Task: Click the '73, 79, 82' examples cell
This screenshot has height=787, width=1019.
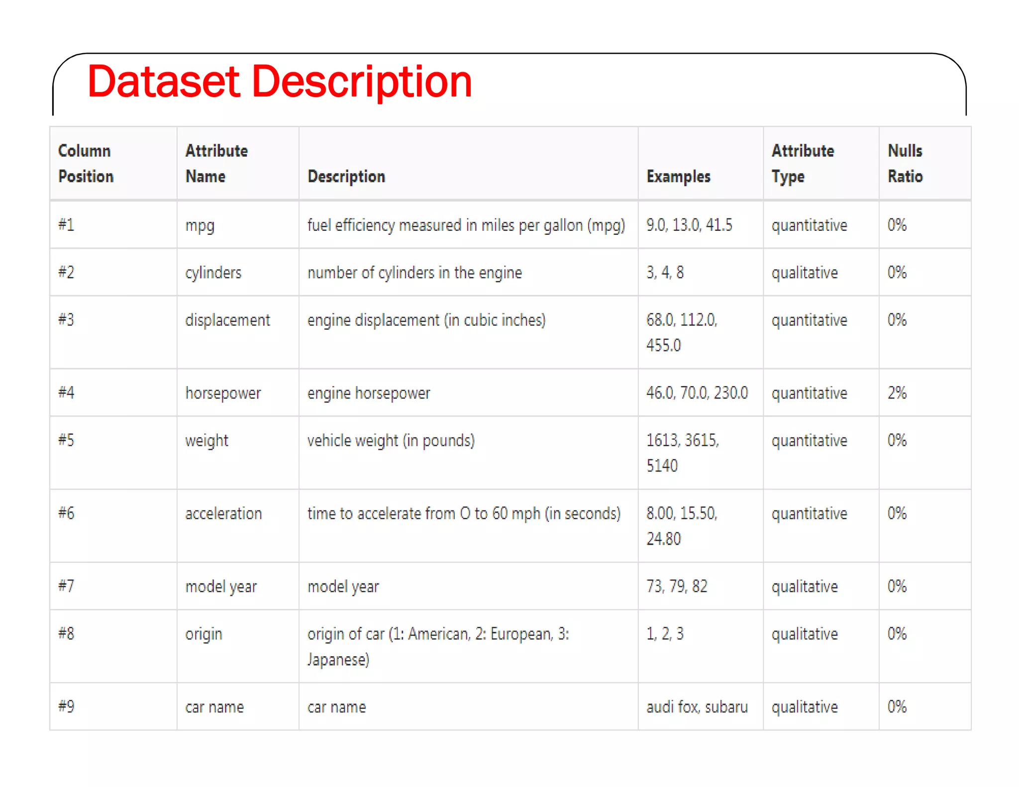Action: [x=701, y=586]
